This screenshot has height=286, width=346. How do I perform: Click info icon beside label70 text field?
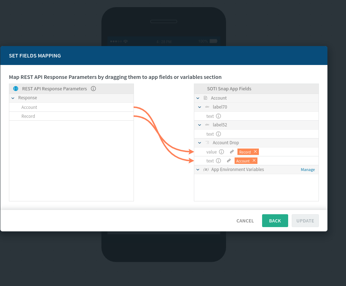tap(219, 116)
